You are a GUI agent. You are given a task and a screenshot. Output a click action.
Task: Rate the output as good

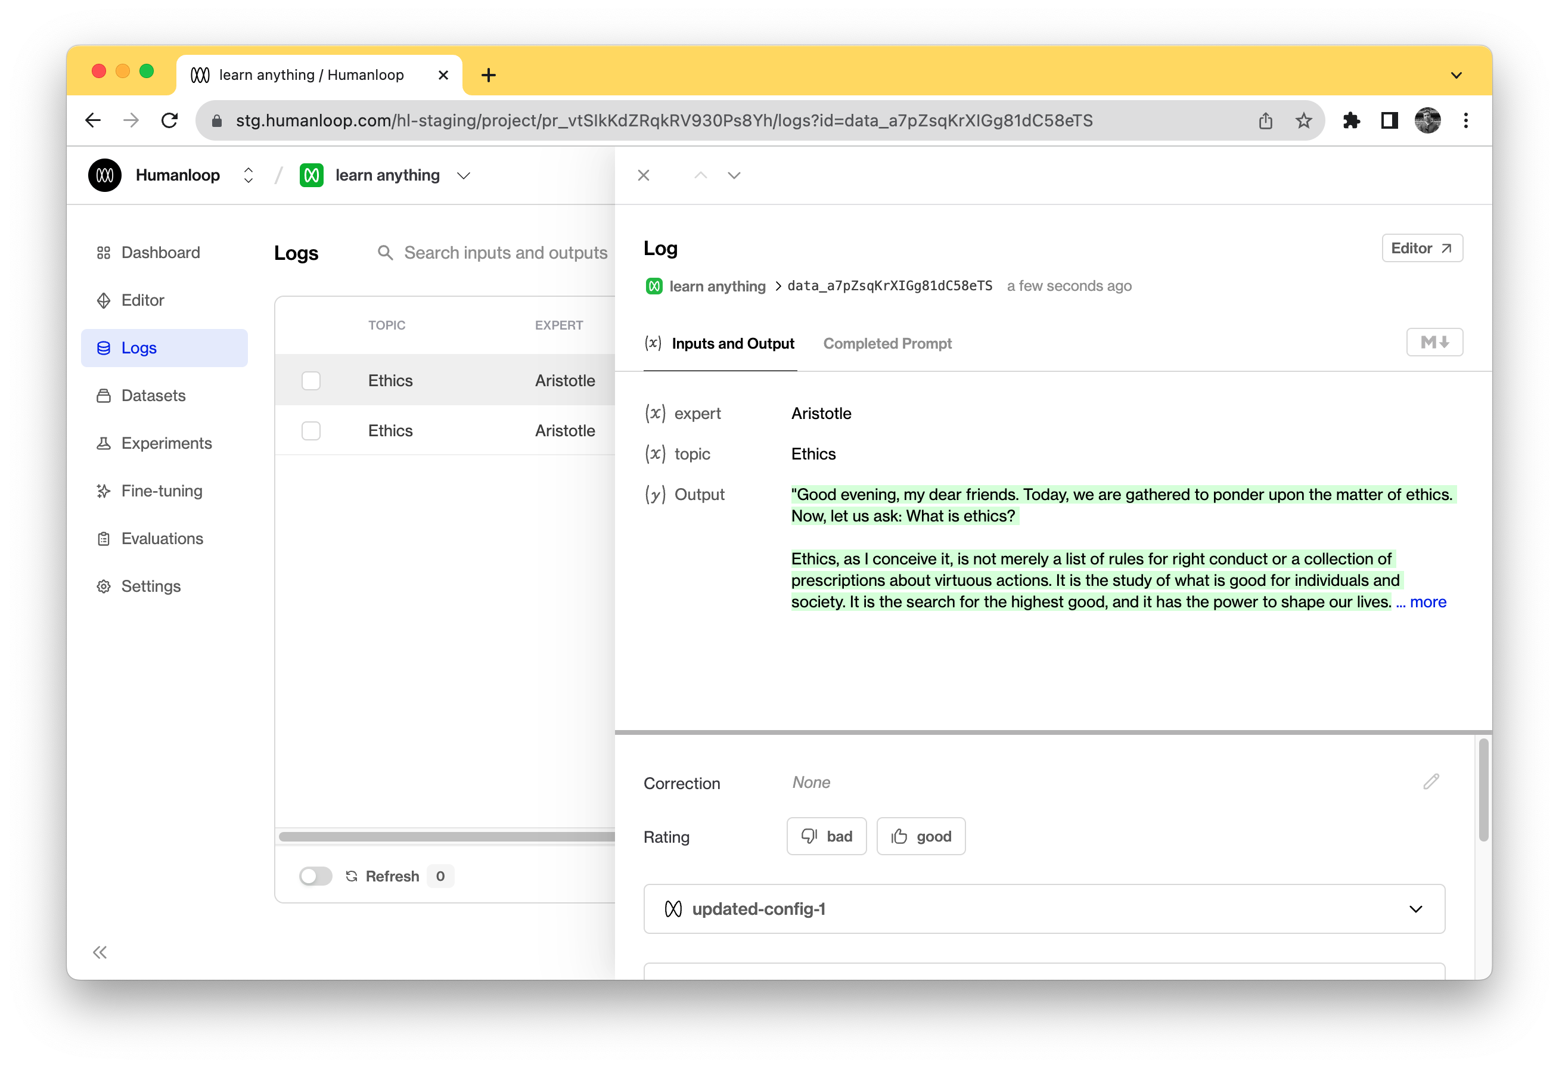click(x=920, y=836)
